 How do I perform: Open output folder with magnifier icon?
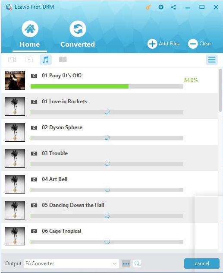[x=137, y=263]
